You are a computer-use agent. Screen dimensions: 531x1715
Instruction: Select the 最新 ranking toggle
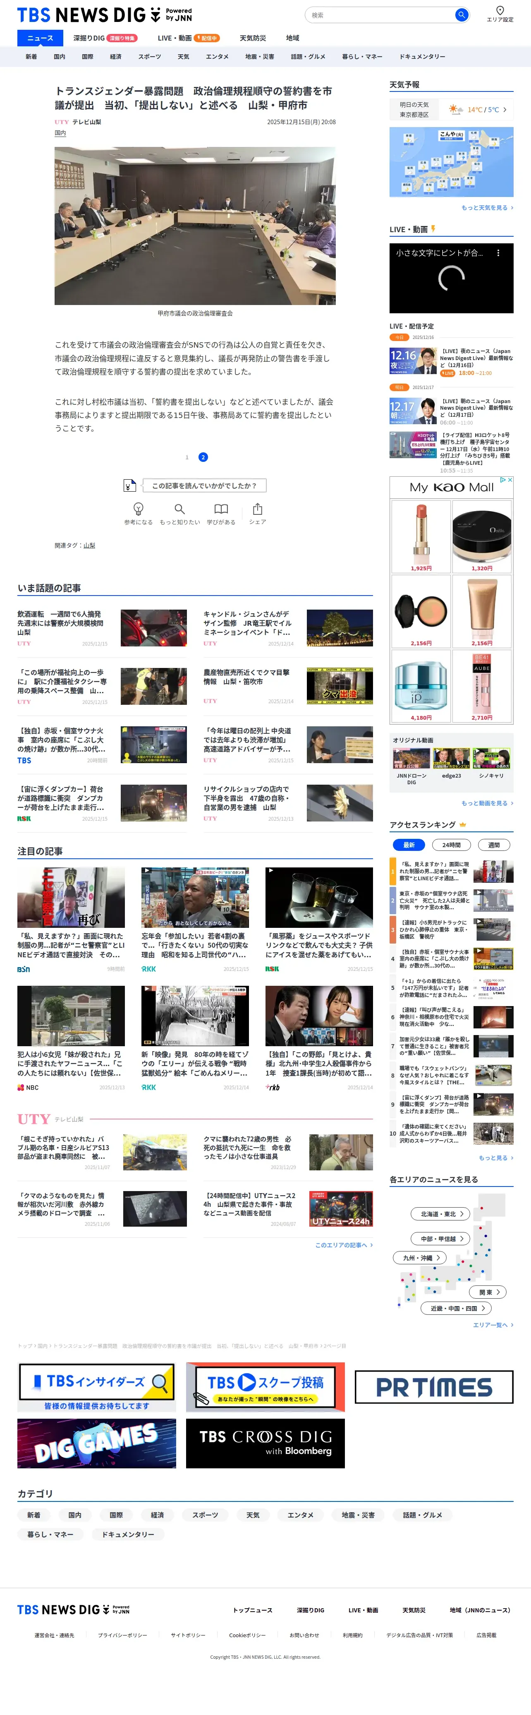[x=409, y=845]
